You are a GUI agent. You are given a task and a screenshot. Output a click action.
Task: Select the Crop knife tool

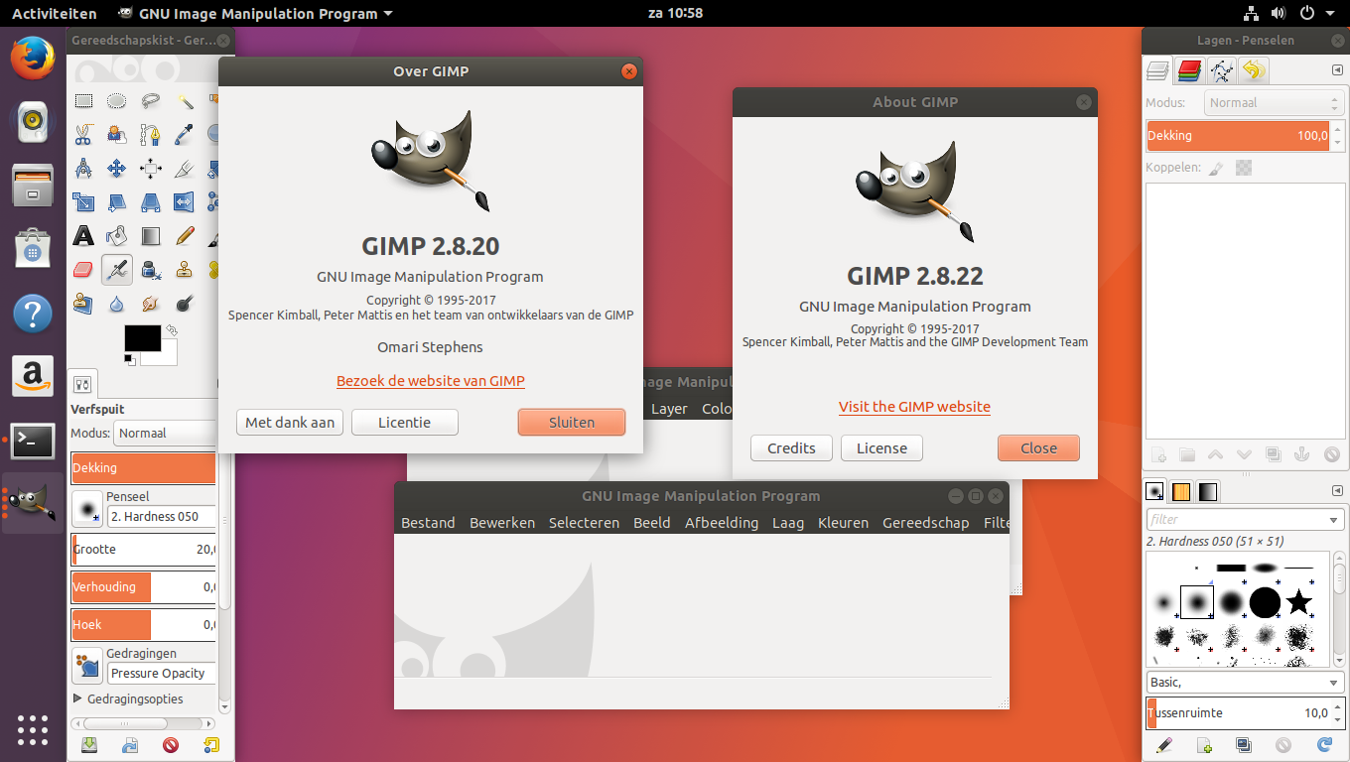tap(185, 168)
